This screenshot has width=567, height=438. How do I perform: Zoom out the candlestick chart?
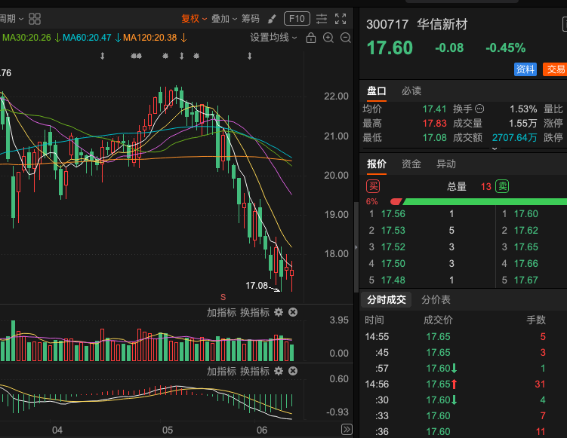click(346, 38)
